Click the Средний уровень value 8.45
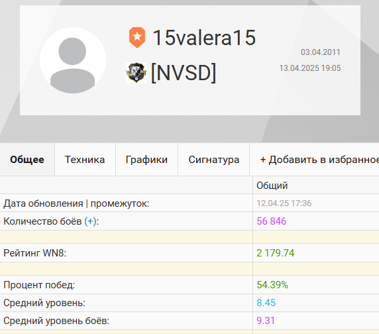The height and width of the screenshot is (334, 379). (x=266, y=303)
